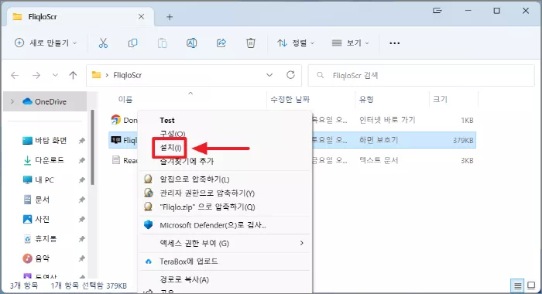Image resolution: width=542 pixels, height=294 pixels.
Task: Add a new tab with plus button
Action: coord(170,17)
